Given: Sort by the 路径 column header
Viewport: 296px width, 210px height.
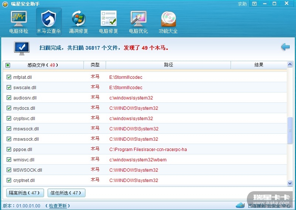Looking at the screenshot, I should 168,65.
